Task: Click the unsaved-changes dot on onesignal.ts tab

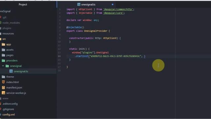Action: [112, 4]
